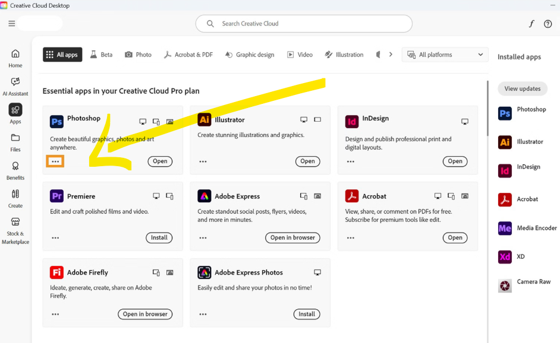
Task: Click the right chevron to show more categories
Action: coord(391,55)
